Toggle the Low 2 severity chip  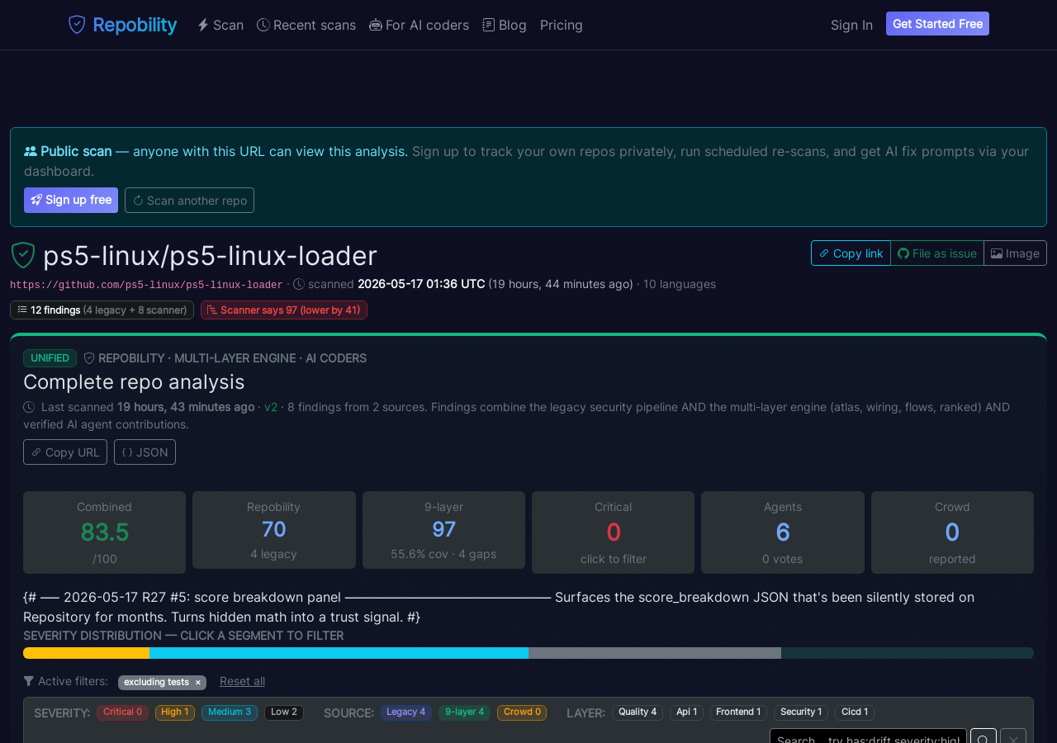click(284, 712)
